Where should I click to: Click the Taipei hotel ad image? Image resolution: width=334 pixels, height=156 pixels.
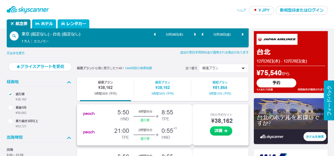[291, 114]
